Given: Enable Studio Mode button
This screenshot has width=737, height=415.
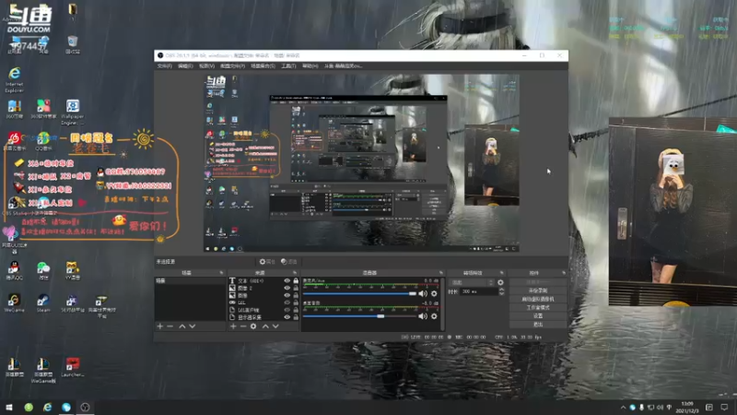Looking at the screenshot, I should coord(538,308).
